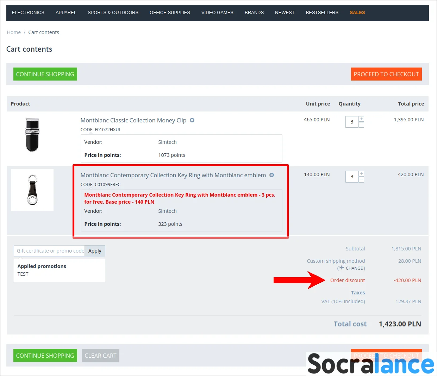Click the discount amount -420.00 PLN
Image resolution: width=437 pixels, height=376 pixels.
click(408, 280)
